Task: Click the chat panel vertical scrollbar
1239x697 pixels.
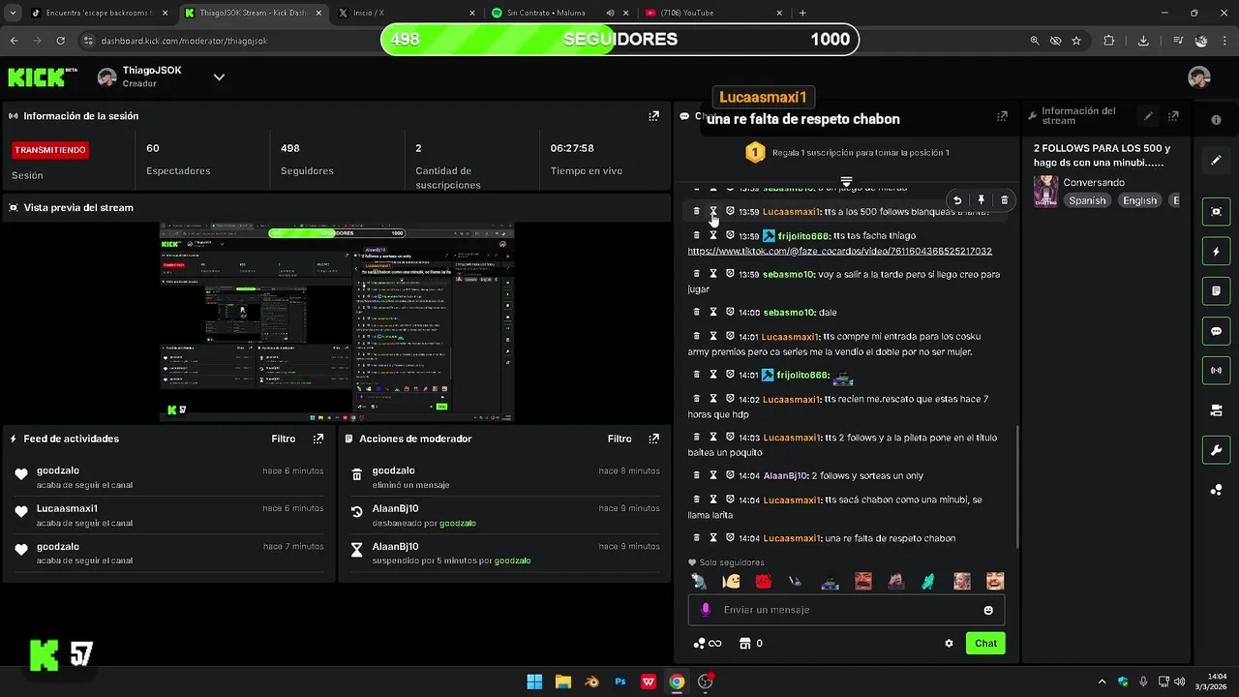Action: (x=1016, y=487)
